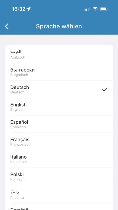The width and height of the screenshot is (118, 210).
Task: Choose Español as language
Action: tap(59, 124)
